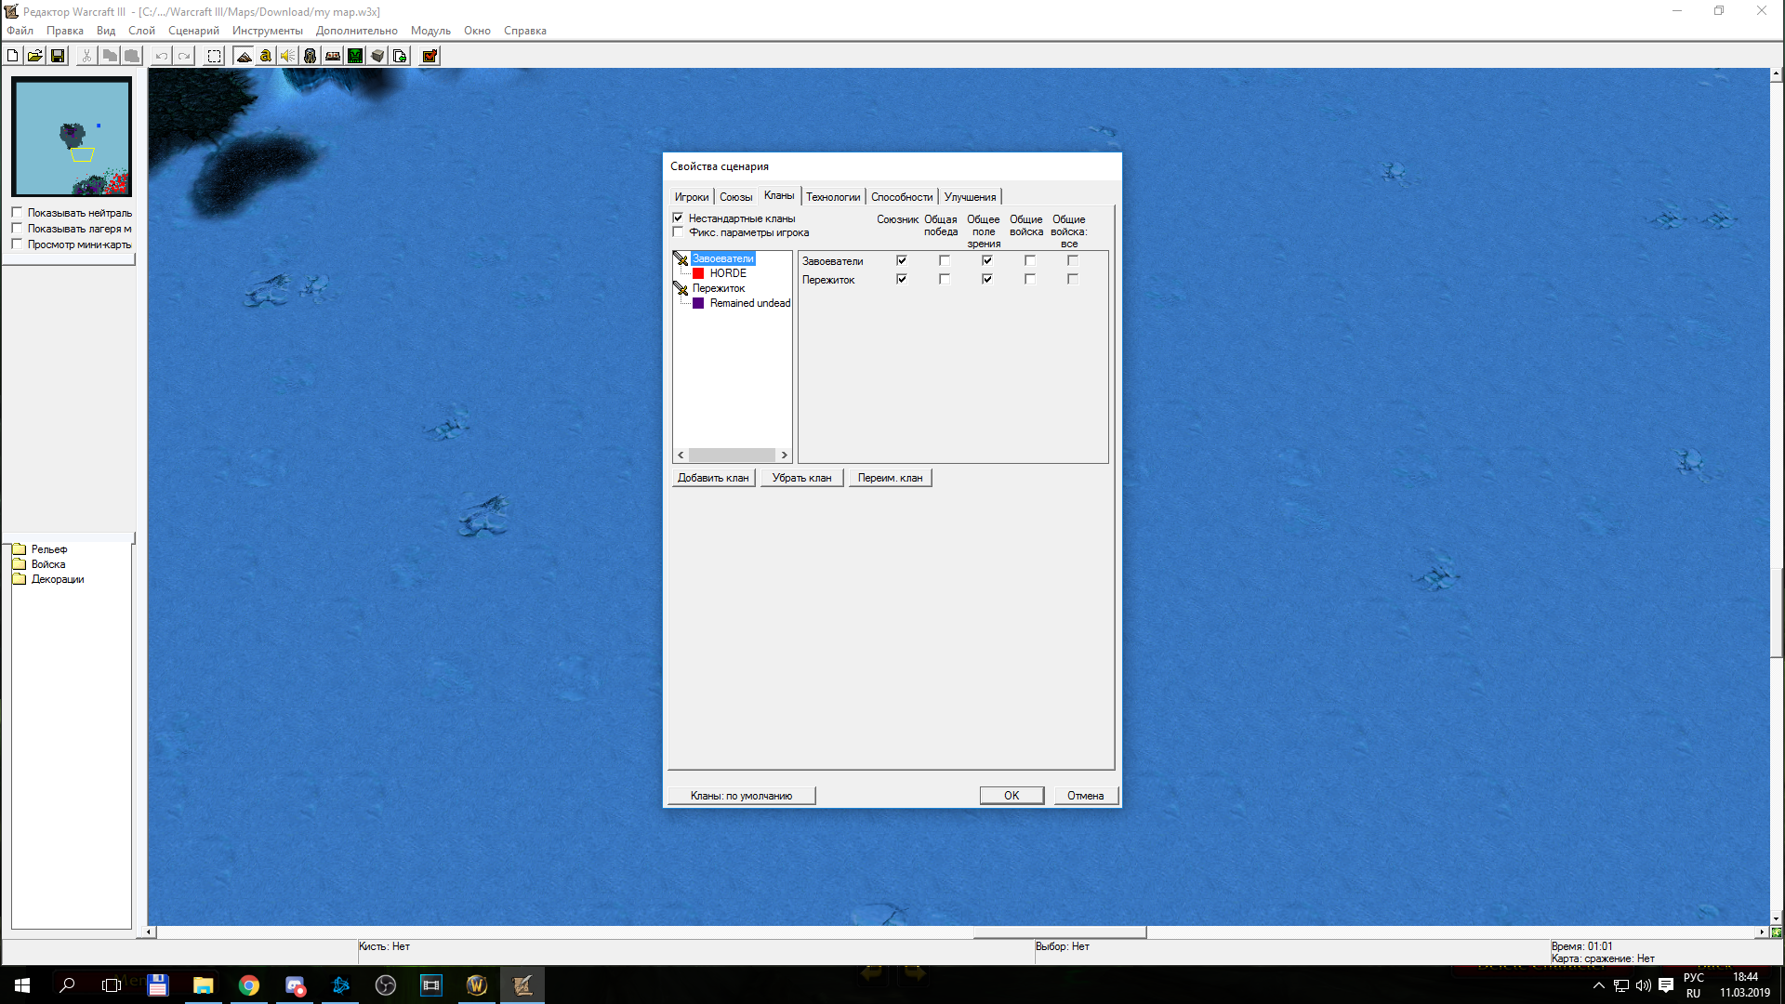The width and height of the screenshot is (1785, 1004).
Task: Click 'Переим. клан' button
Action: tap(890, 478)
